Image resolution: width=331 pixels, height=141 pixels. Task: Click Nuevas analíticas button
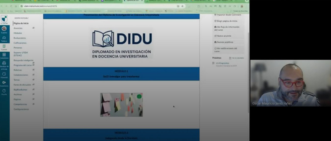[228, 42]
